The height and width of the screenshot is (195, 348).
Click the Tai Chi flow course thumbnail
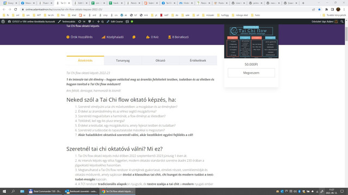pyautogui.click(x=251, y=41)
